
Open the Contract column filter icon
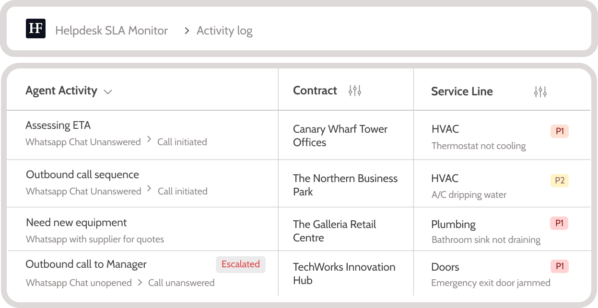[355, 90]
